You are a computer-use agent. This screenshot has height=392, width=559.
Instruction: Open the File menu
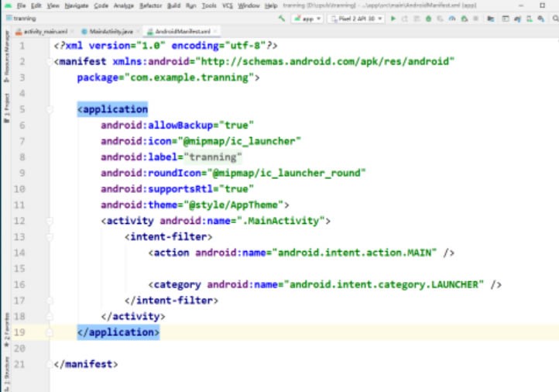[x=22, y=5]
